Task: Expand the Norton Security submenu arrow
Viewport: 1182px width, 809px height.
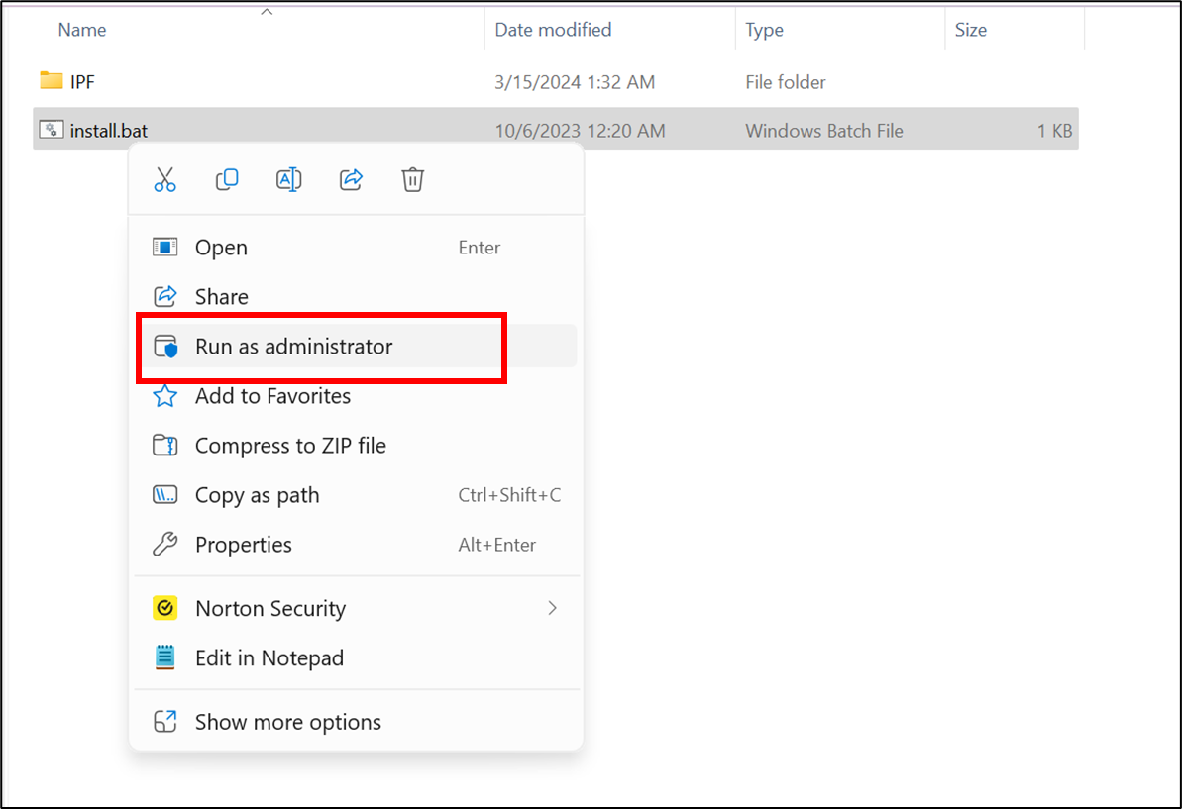Action: (x=553, y=608)
